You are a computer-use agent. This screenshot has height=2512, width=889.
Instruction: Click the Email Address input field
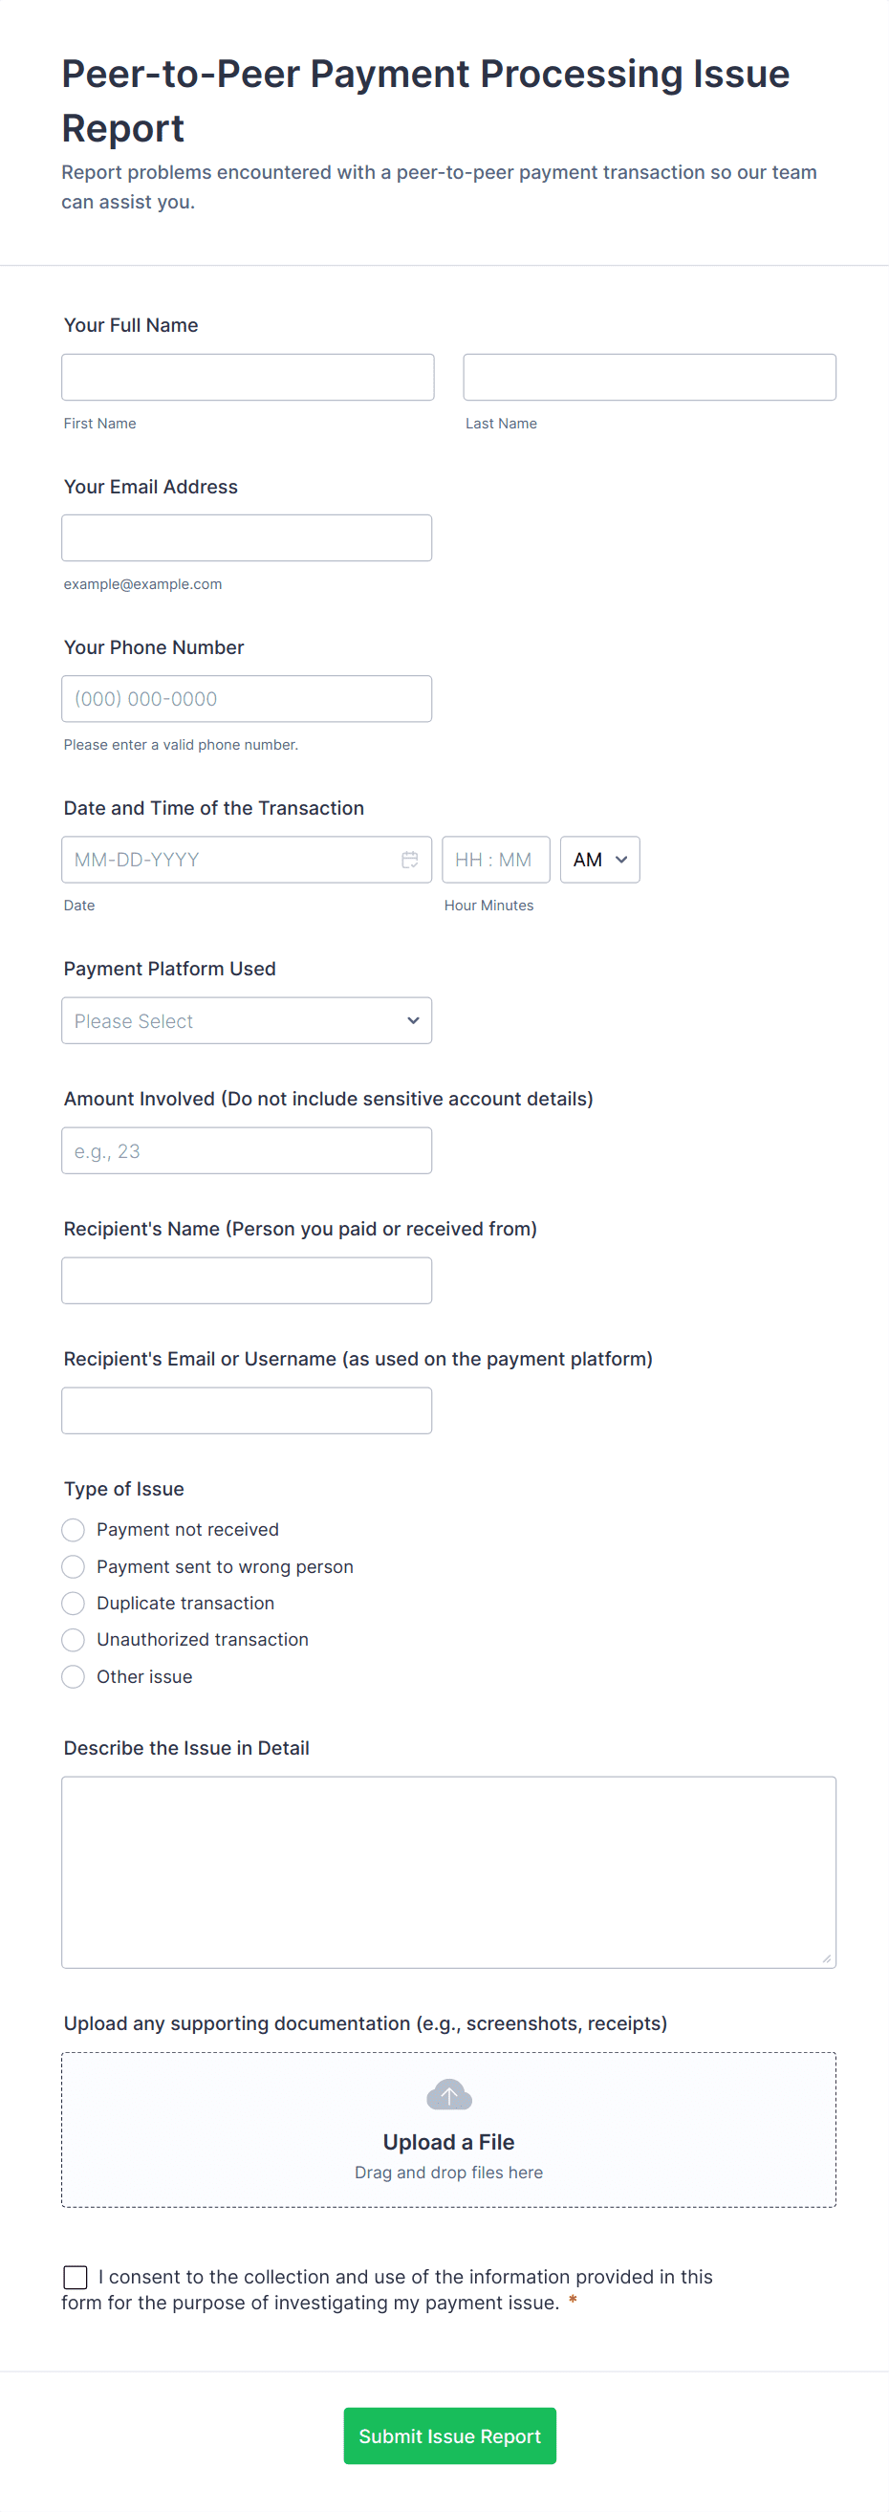pyautogui.click(x=247, y=538)
